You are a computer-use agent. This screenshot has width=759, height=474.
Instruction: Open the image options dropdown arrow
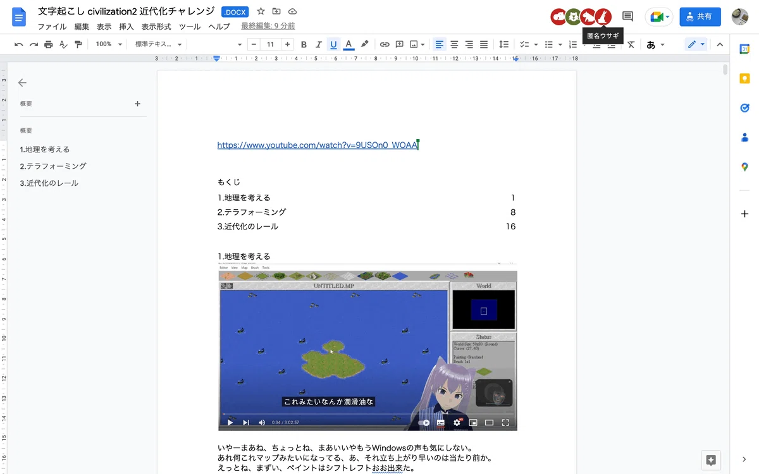(424, 45)
